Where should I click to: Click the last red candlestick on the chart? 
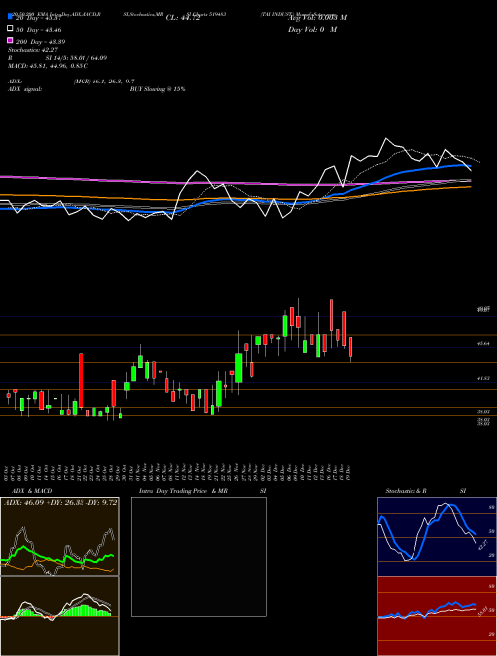(350, 347)
